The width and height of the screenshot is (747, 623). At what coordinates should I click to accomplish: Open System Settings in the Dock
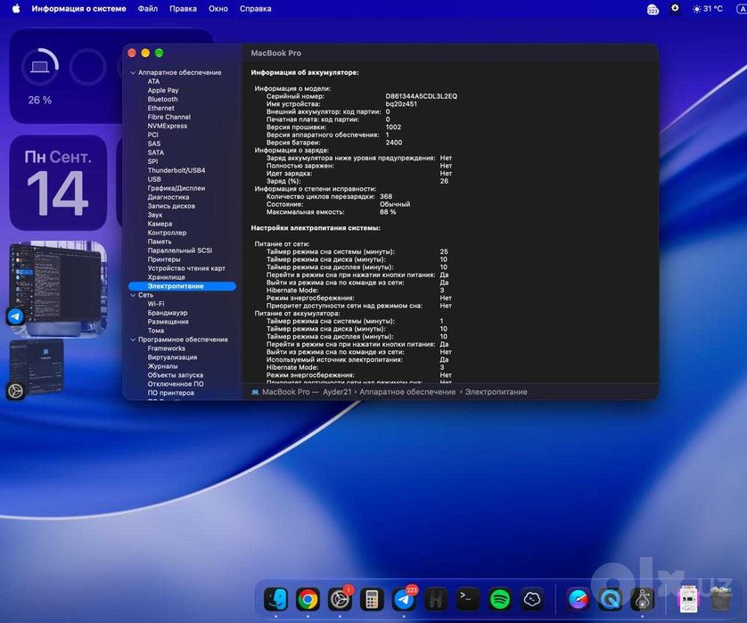coord(340,599)
